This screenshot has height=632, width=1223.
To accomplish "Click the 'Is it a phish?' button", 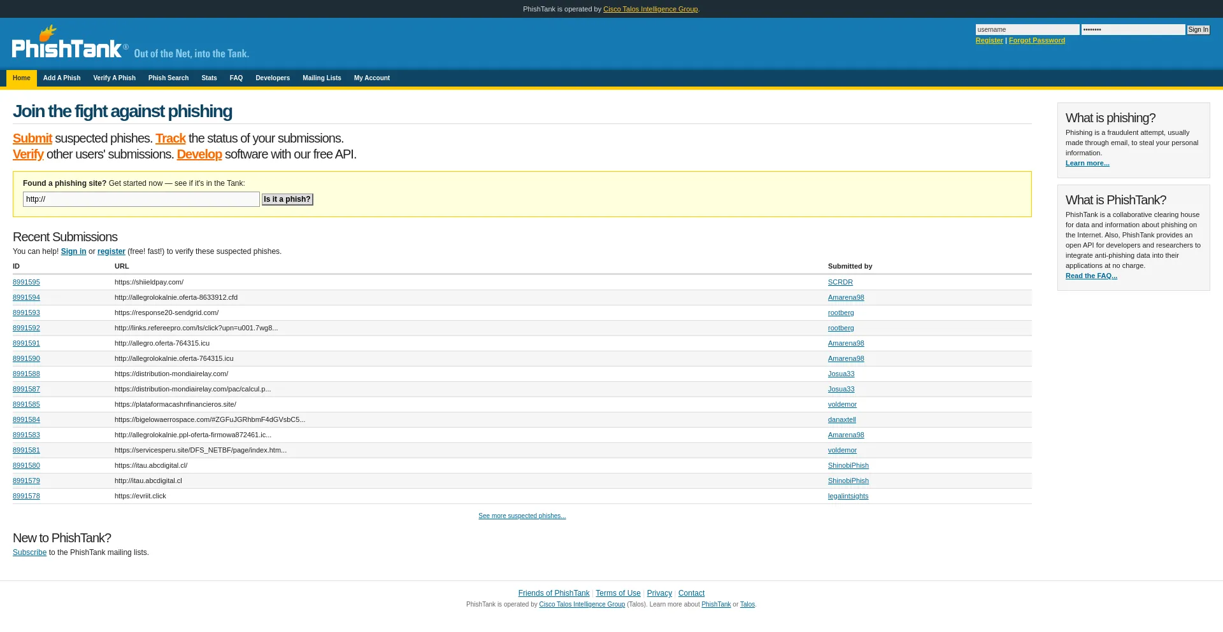I will point(287,199).
